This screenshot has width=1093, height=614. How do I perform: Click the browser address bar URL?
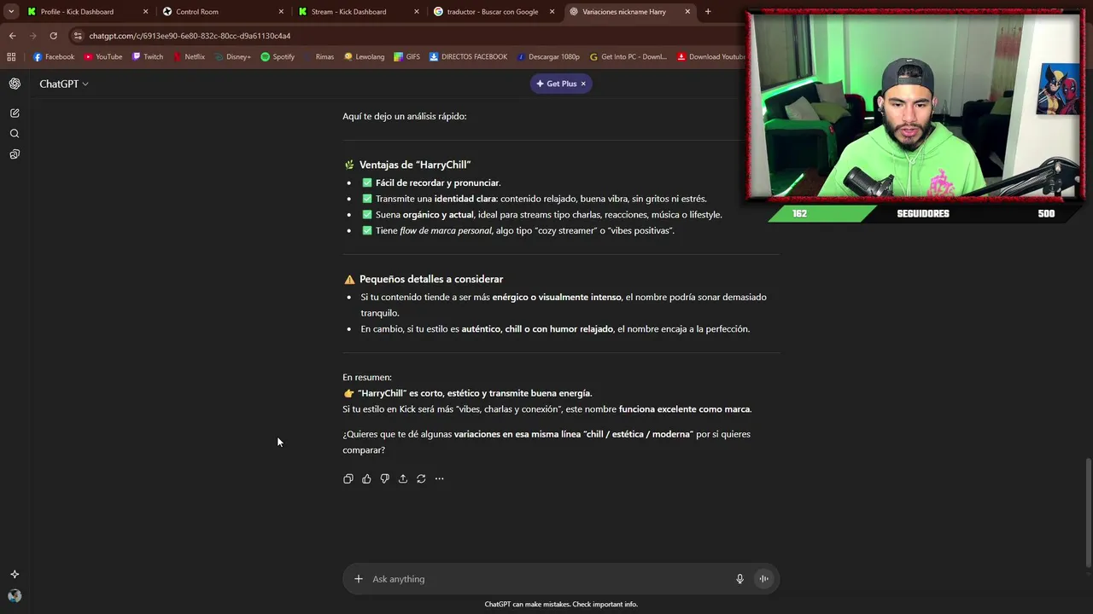[x=190, y=36]
